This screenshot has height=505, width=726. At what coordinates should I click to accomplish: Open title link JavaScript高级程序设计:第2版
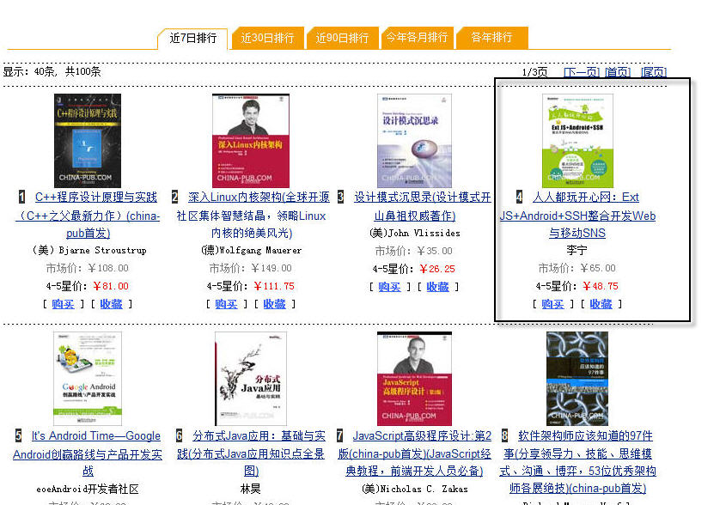pyautogui.click(x=415, y=453)
